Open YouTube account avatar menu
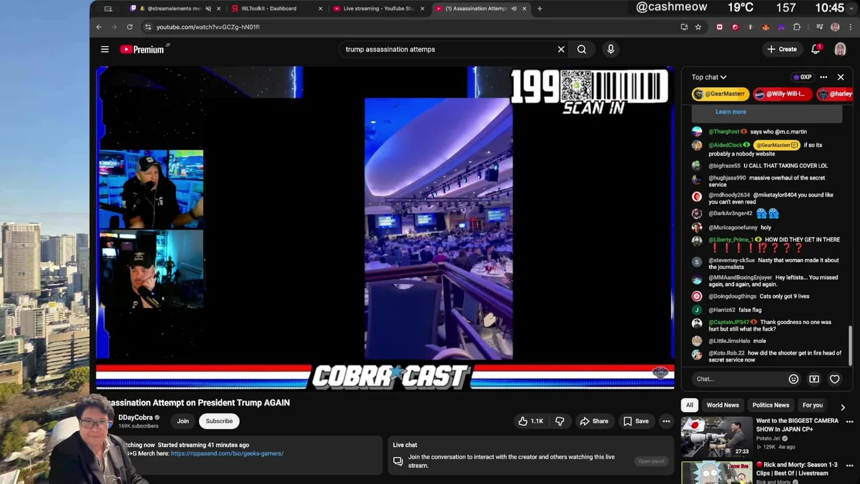Screen dimensions: 860x484 click(x=840, y=49)
